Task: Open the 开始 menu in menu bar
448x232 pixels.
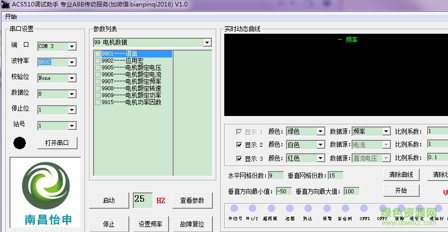Action: coord(11,16)
